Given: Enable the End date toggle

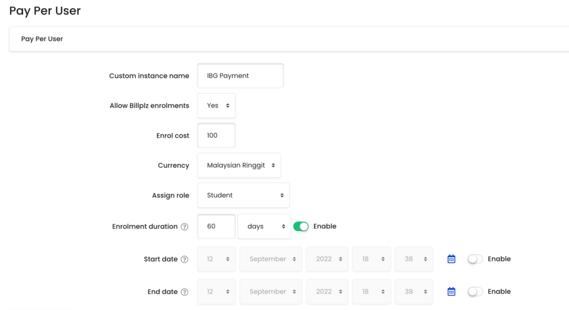Looking at the screenshot, I should (475, 292).
